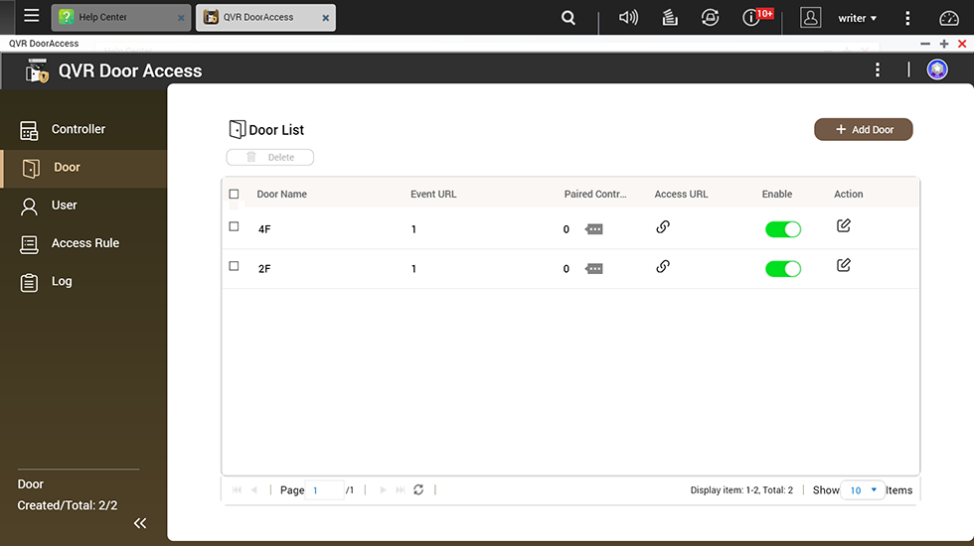
Task: Click the dashboard gauge icon at top right
Action: 949,18
